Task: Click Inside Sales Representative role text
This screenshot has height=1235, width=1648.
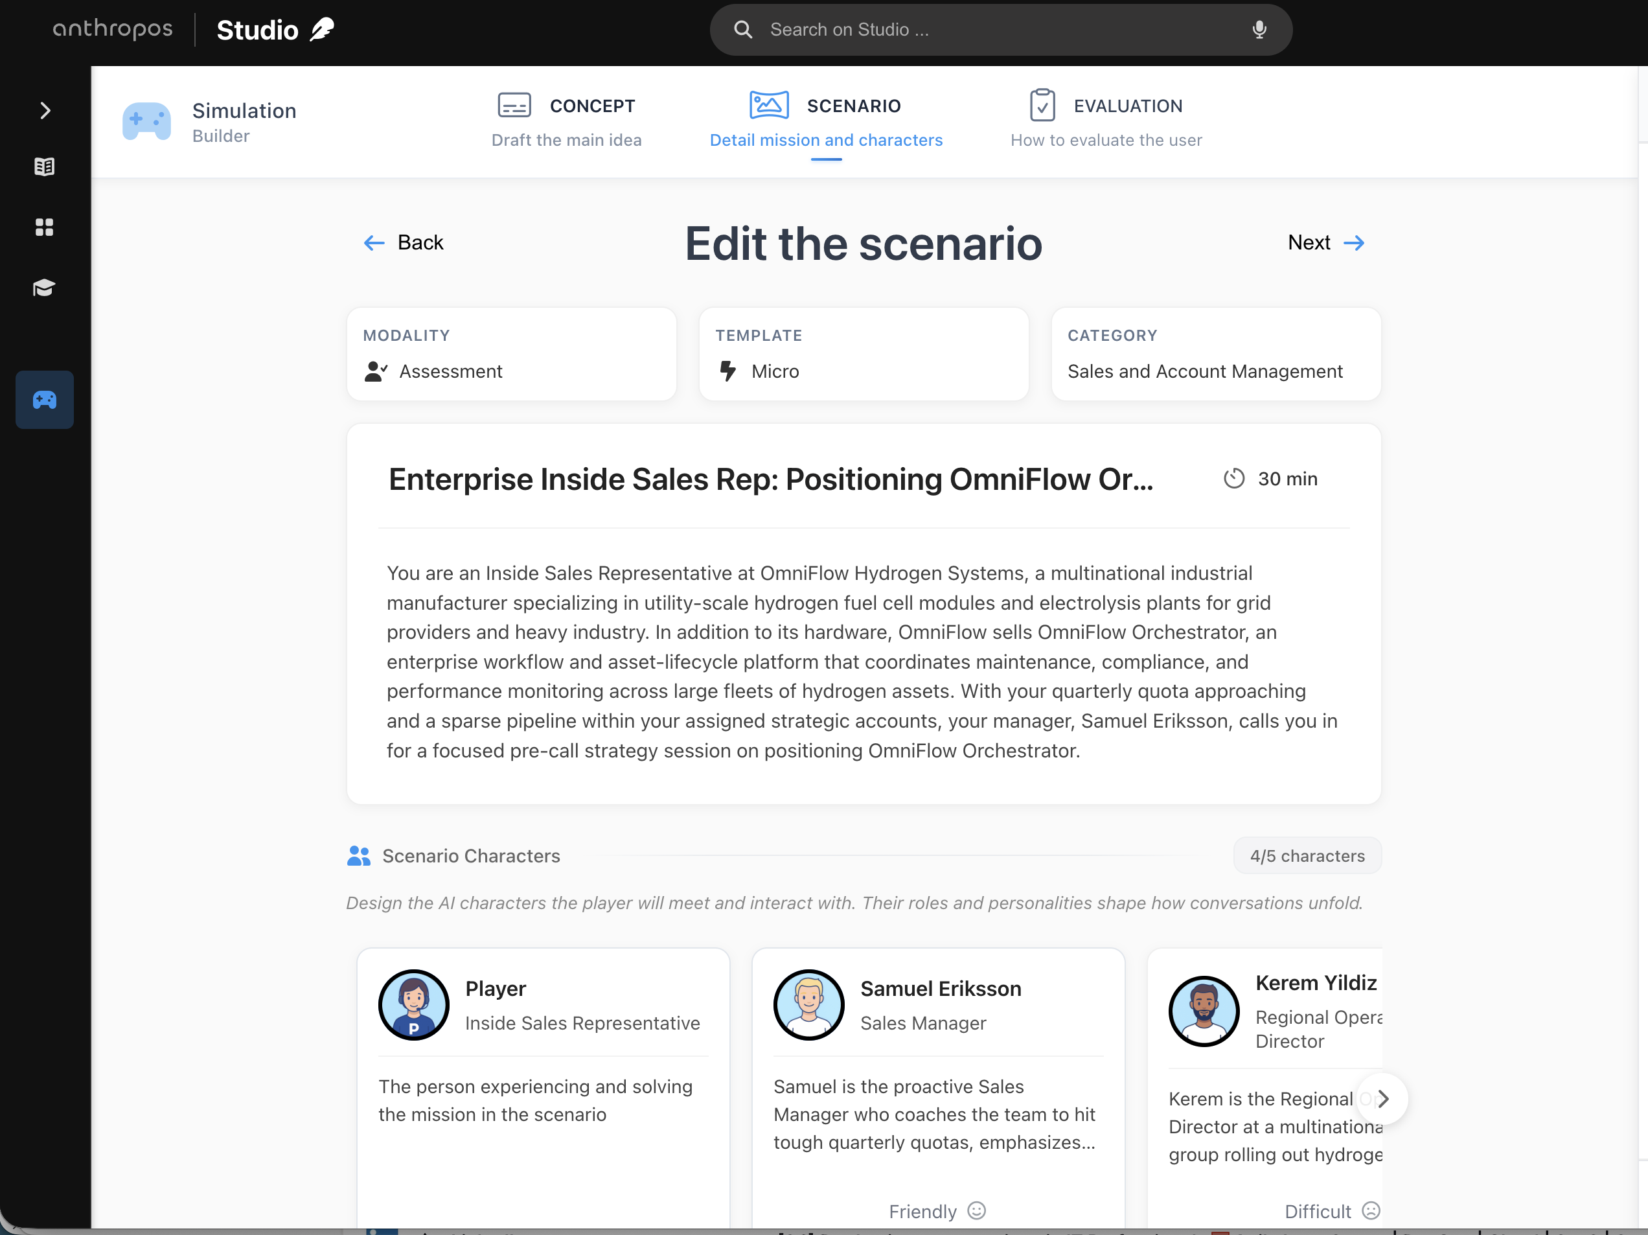Action: tap(582, 1023)
